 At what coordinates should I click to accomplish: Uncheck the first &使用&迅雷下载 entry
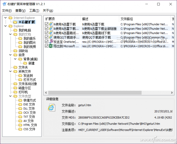coord(47,24)
